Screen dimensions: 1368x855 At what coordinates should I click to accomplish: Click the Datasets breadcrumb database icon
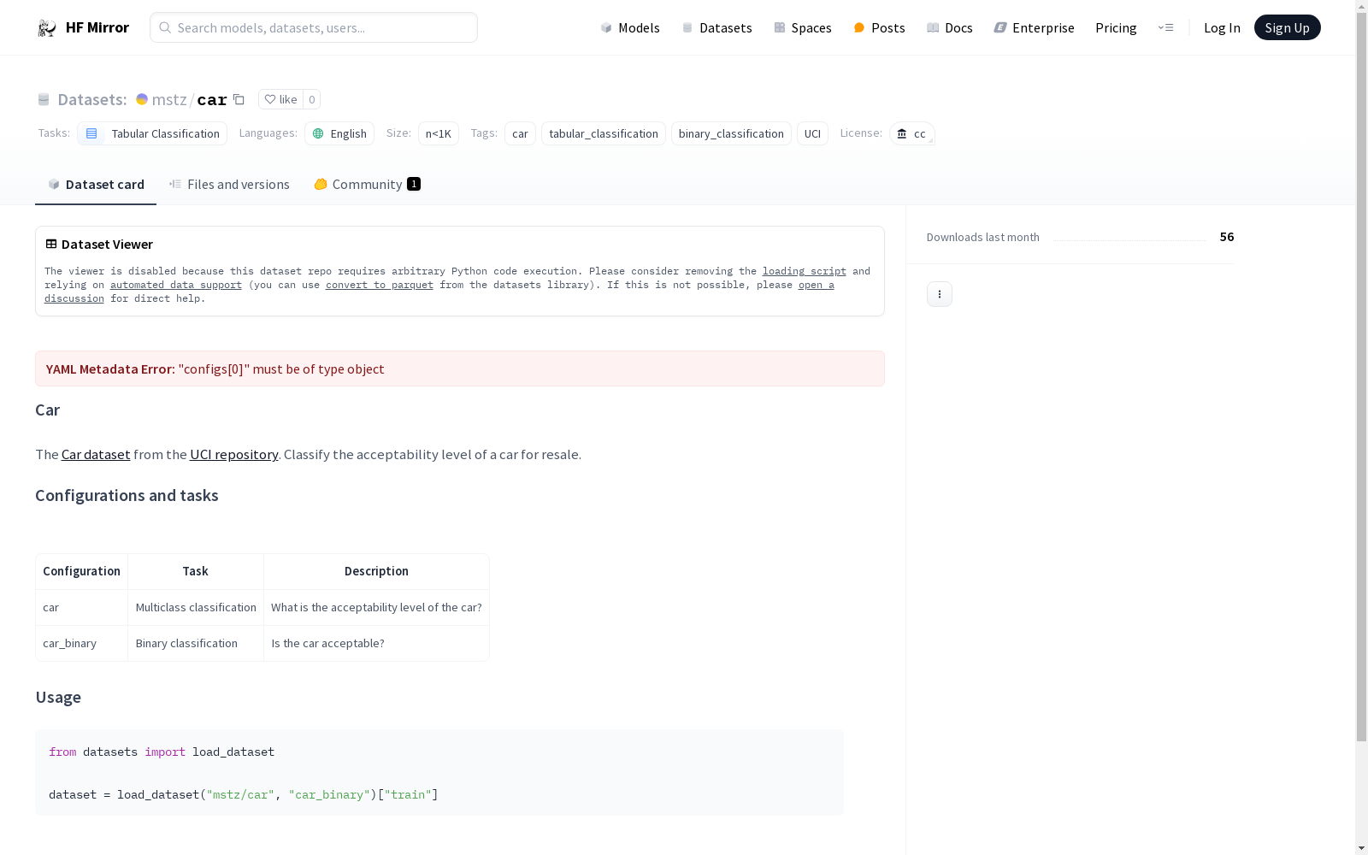pyautogui.click(x=44, y=99)
